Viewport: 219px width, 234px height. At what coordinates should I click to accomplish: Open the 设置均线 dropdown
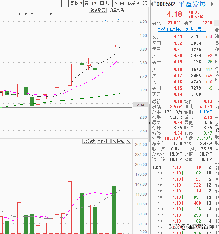tap(118, 10)
